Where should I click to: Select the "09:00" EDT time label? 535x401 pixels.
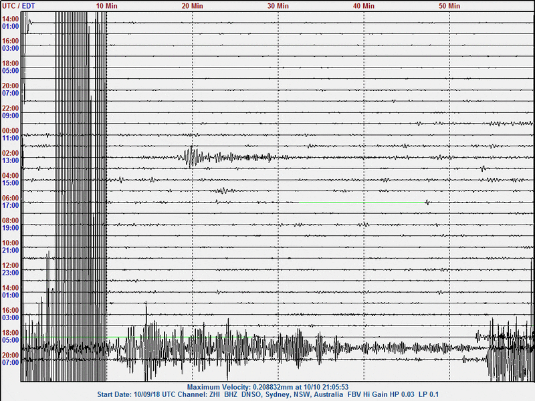point(10,116)
